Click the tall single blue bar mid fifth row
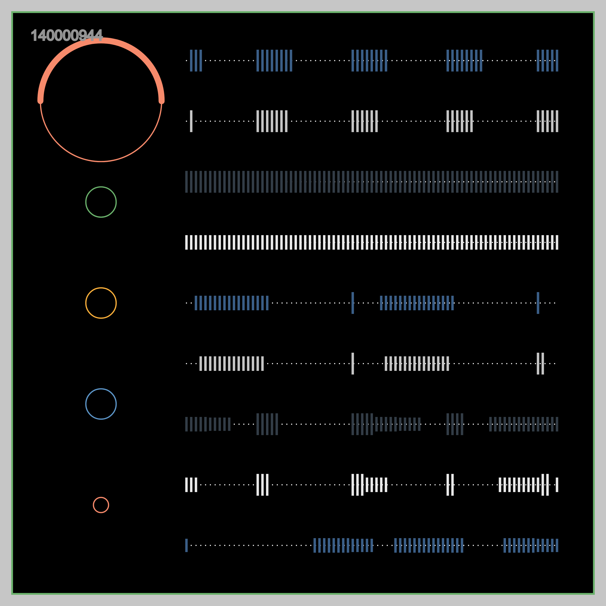 [x=353, y=303]
